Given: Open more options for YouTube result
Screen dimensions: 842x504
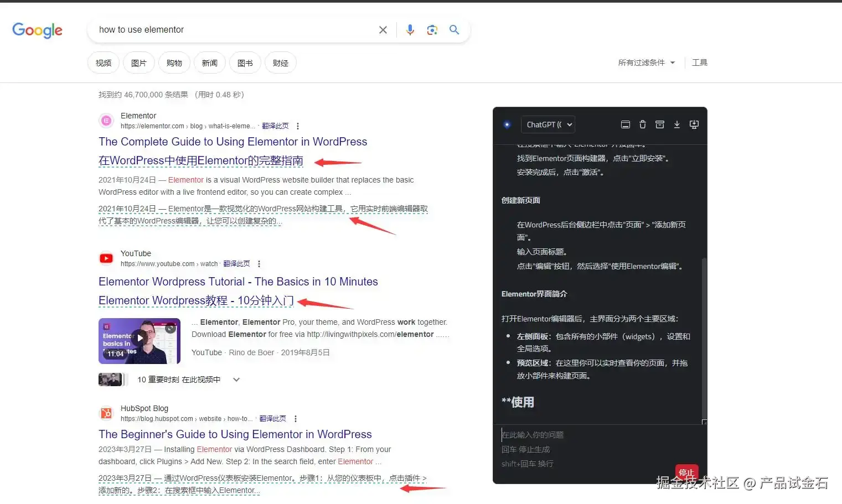Looking at the screenshot, I should pos(259,264).
